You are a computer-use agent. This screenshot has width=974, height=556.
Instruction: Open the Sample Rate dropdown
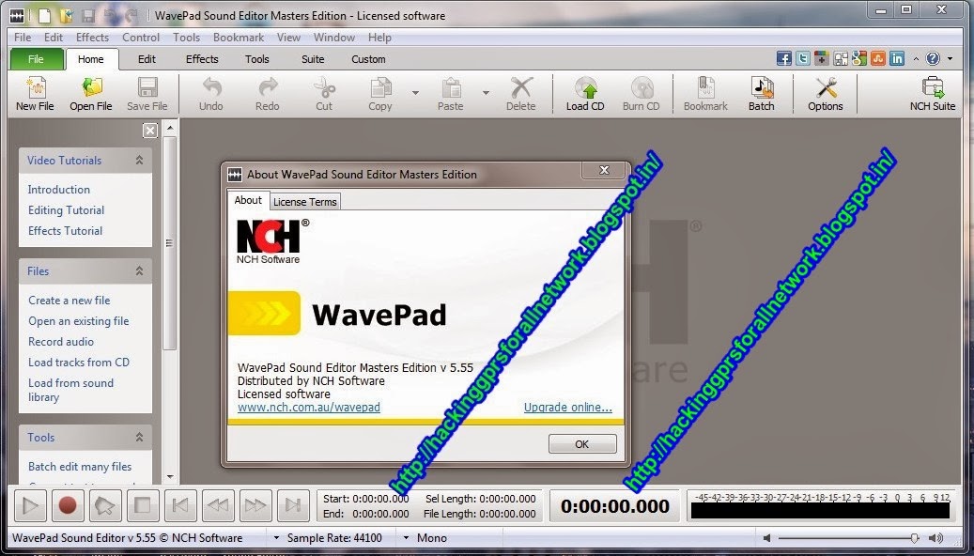point(276,538)
